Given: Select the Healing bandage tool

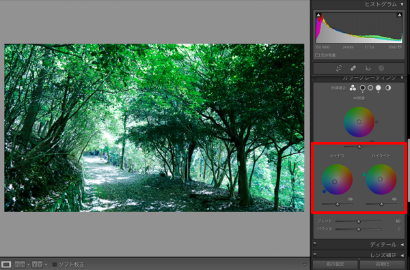Looking at the screenshot, I should (x=353, y=68).
